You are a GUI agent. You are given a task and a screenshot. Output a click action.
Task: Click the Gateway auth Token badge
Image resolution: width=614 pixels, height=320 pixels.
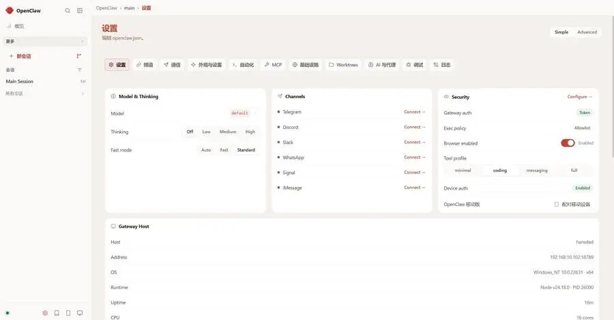585,113
